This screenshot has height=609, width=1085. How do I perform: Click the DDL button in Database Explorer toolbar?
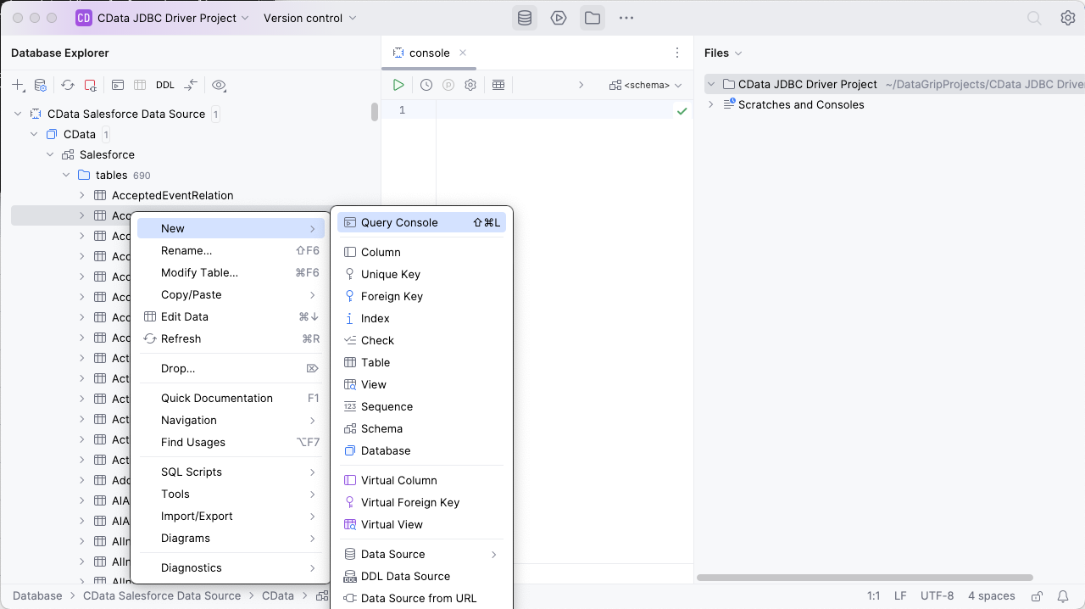(x=164, y=85)
